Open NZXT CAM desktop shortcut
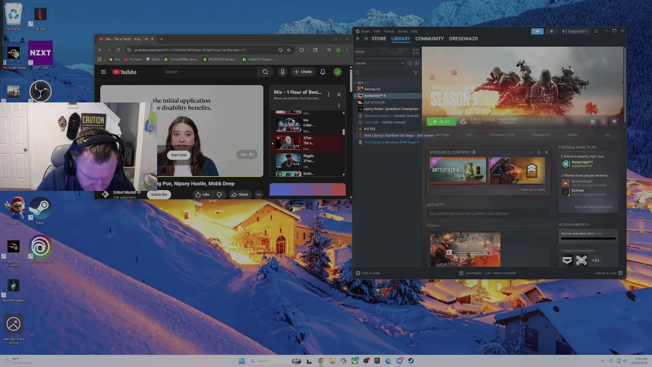Image resolution: width=652 pixels, height=367 pixels. click(40, 55)
